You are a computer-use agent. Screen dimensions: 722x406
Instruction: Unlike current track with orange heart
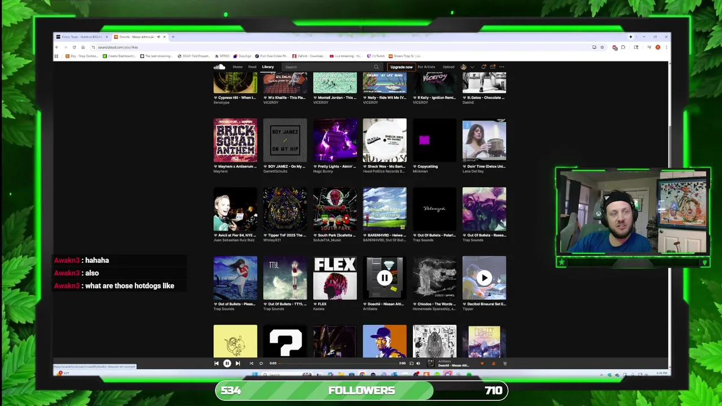click(x=482, y=363)
